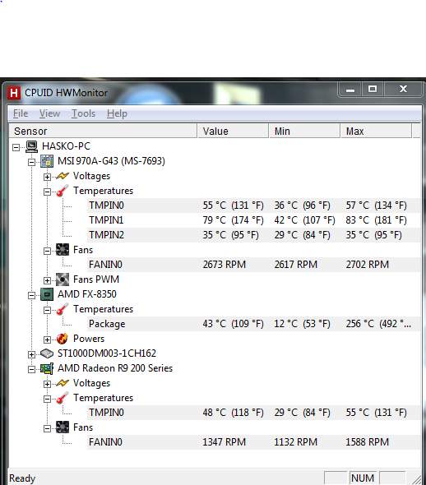The width and height of the screenshot is (426, 485).
Task: Expand the motherboard Voltages node
Action: pos(47,177)
